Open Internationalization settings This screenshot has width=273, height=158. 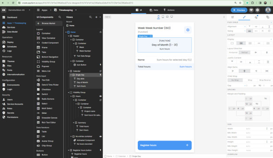pyautogui.click(x=16, y=75)
